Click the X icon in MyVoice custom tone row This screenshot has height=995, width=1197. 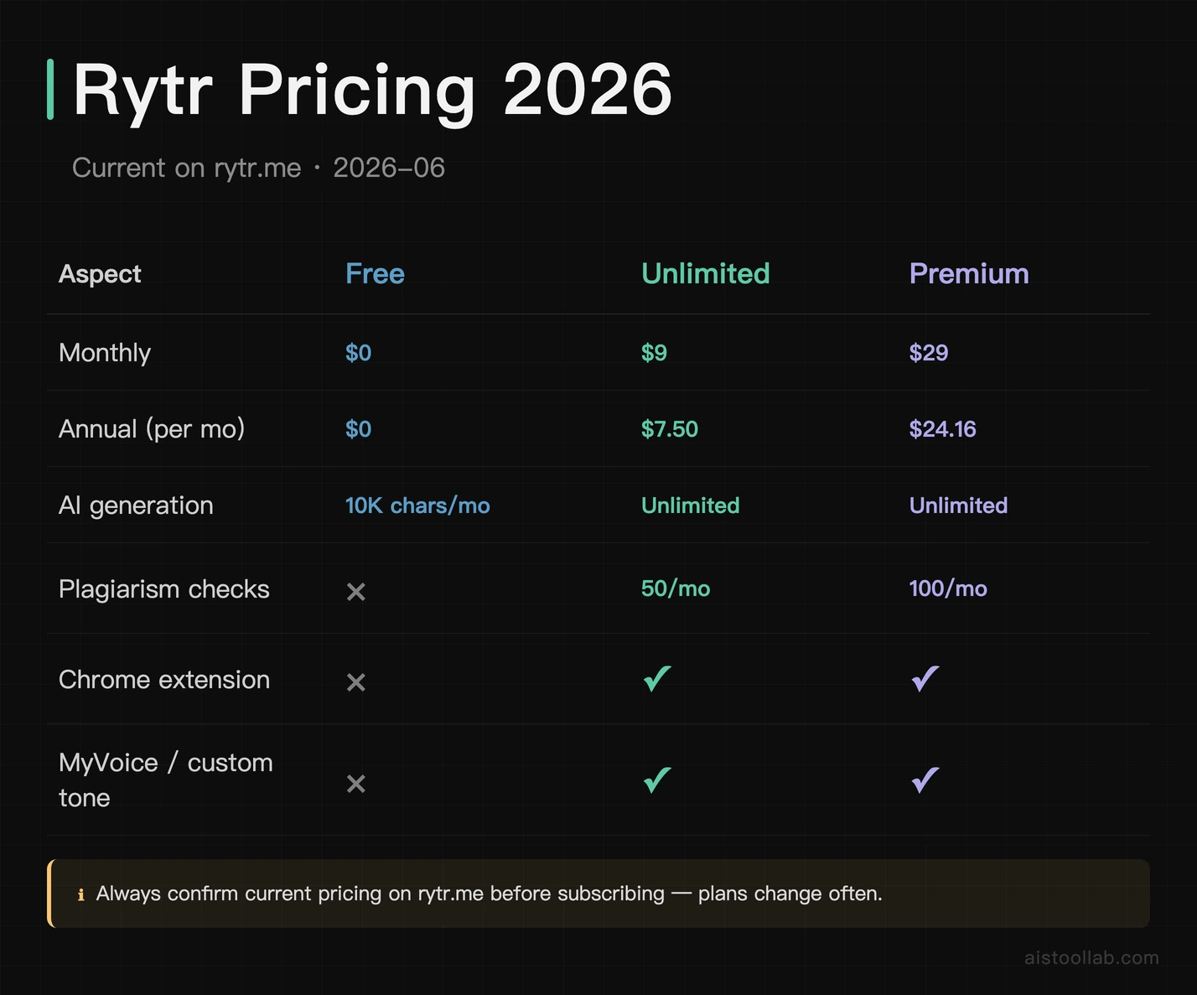[x=355, y=784]
